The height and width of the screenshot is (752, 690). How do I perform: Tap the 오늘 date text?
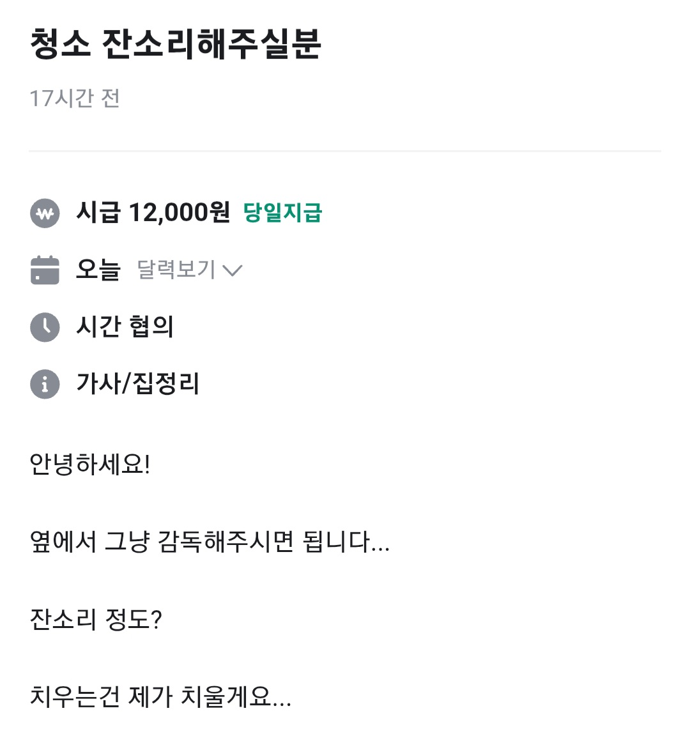tap(98, 270)
